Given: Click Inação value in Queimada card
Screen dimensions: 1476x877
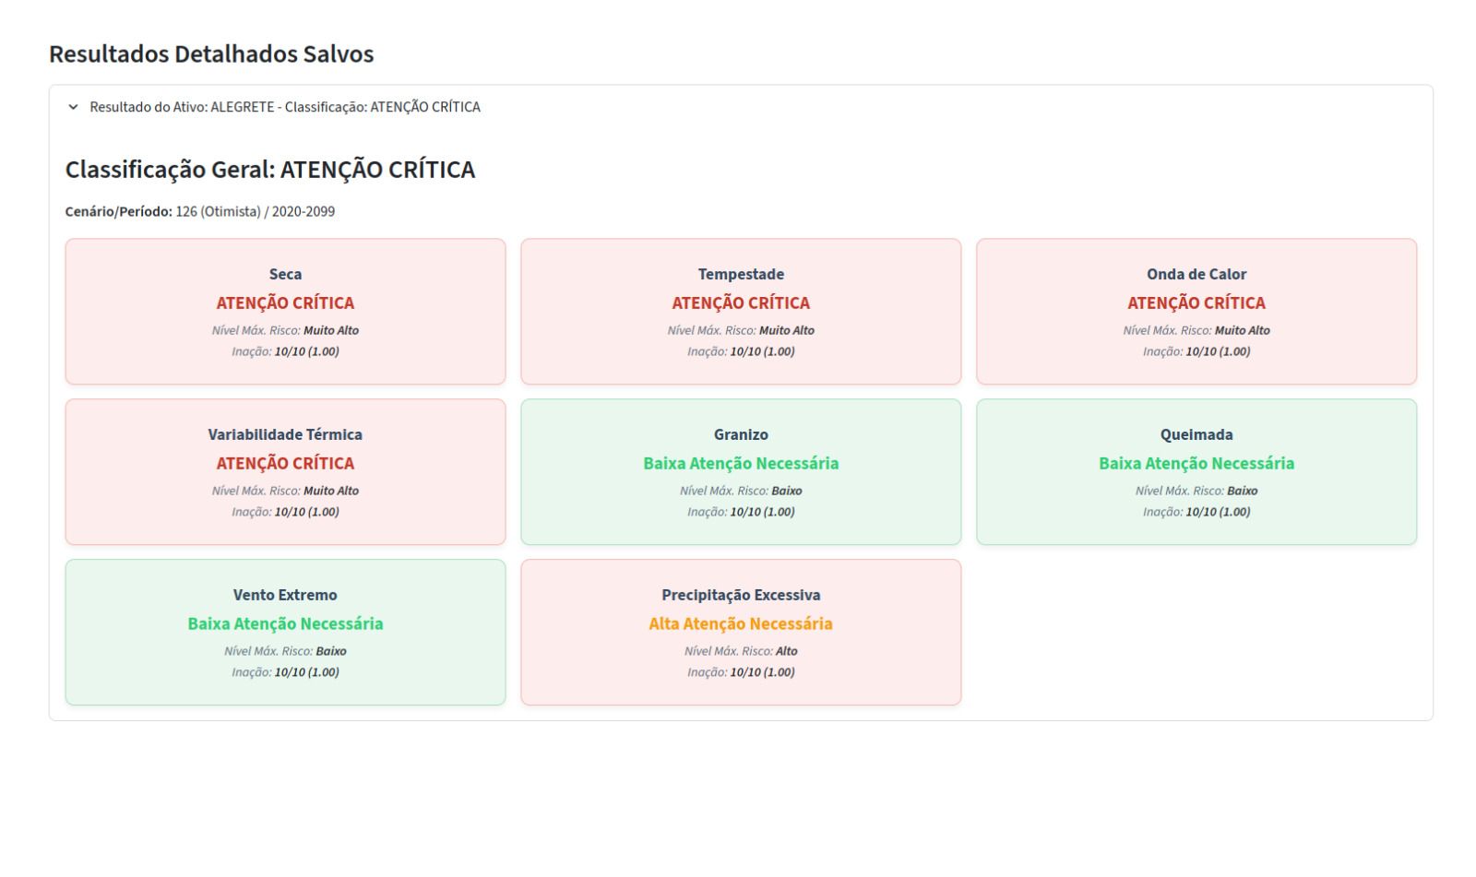Looking at the screenshot, I should [x=1218, y=512].
